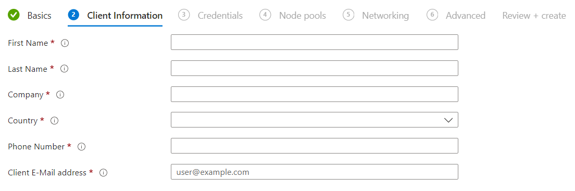This screenshot has width=575, height=191.
Task: Click the Phone Number input field
Action: click(x=314, y=146)
